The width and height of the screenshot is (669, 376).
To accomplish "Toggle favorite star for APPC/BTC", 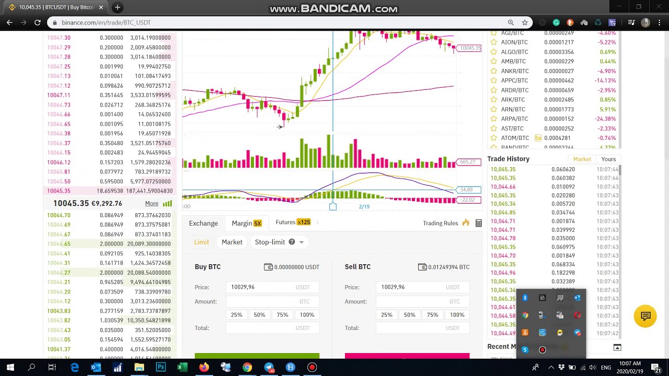I will [x=493, y=80].
